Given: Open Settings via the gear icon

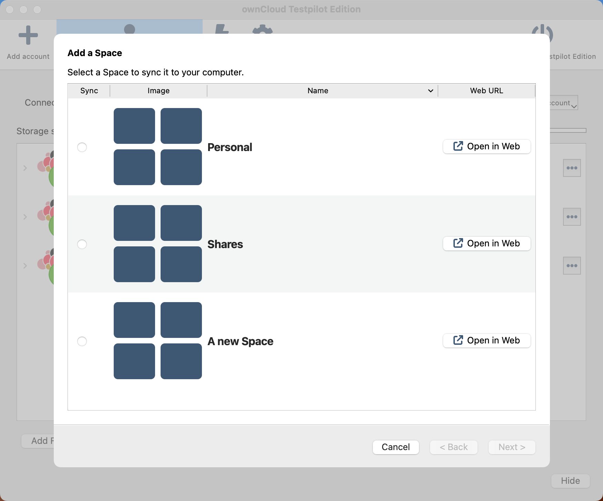Looking at the screenshot, I should pos(262,31).
